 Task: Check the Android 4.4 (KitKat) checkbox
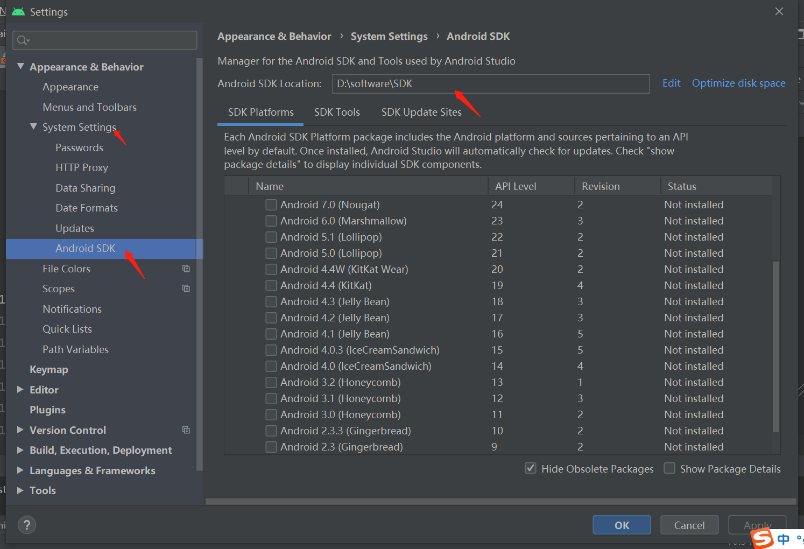(x=271, y=285)
